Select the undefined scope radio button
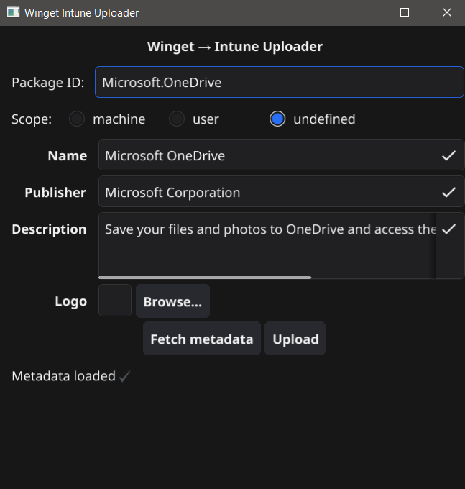 pos(277,119)
